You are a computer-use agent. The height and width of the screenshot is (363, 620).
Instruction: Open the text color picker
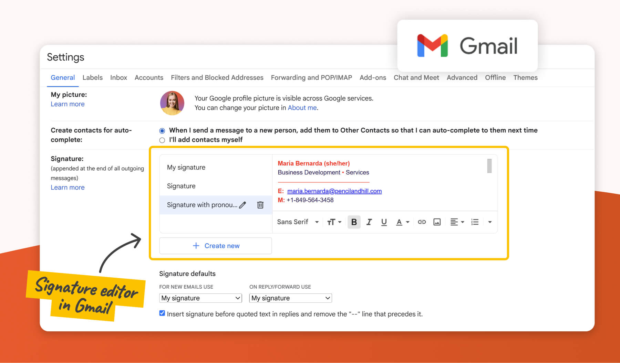[402, 222]
